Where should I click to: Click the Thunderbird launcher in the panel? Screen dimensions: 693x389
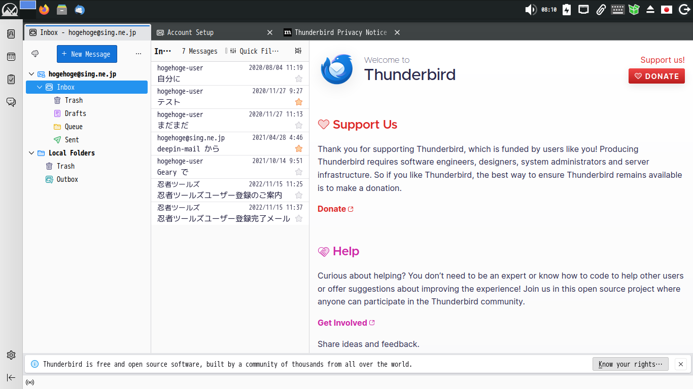pyautogui.click(x=80, y=9)
